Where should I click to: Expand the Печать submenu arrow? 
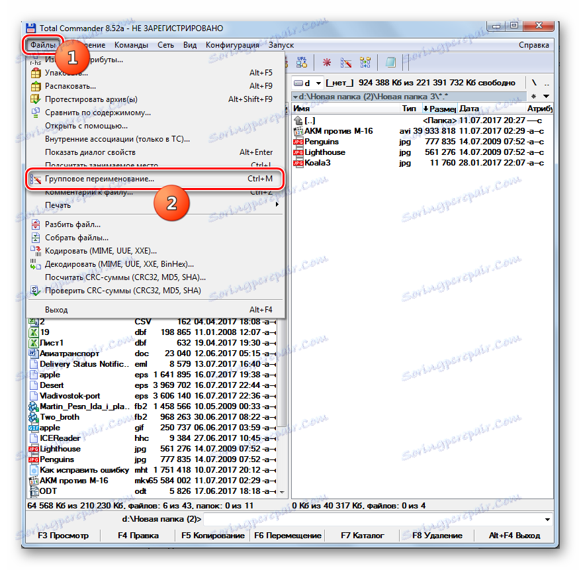277,205
